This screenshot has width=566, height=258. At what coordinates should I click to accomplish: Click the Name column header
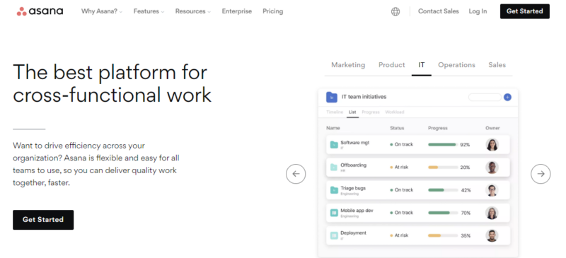[x=333, y=128]
